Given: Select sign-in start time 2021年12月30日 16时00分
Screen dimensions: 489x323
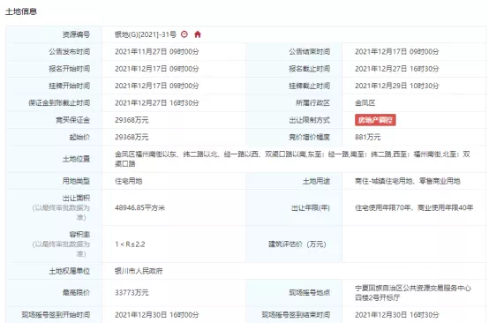Looking at the screenshot, I should tap(156, 314).
